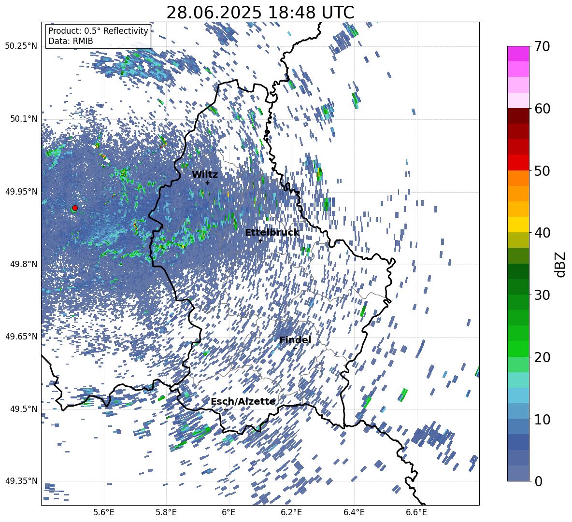
Task: Click the 6.2°E longitude label
Action: (291, 512)
